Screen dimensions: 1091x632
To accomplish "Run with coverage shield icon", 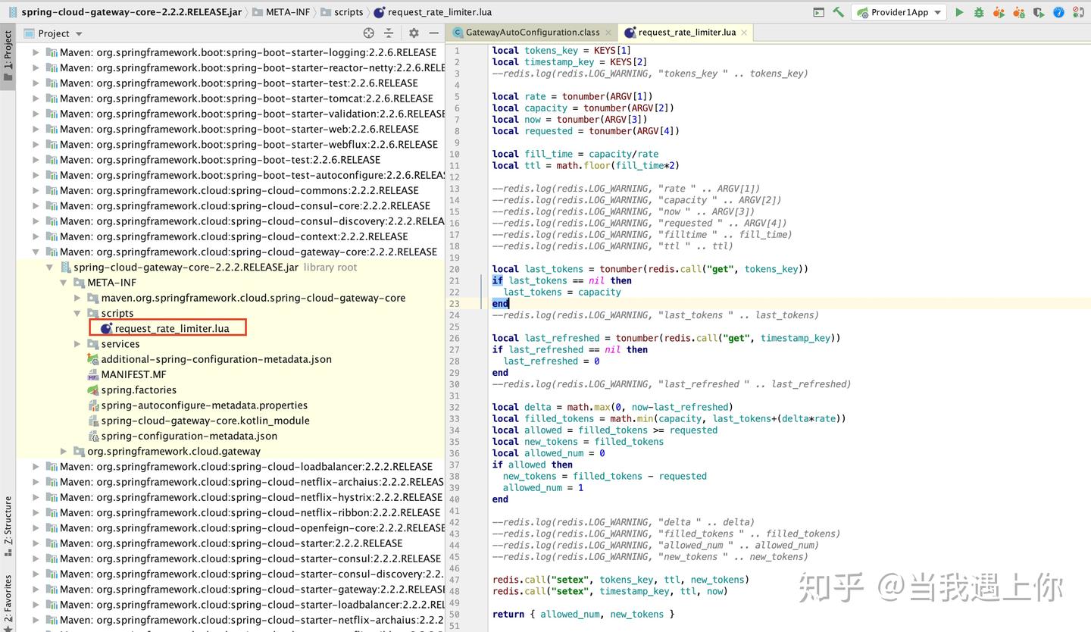I will coord(1038,12).
